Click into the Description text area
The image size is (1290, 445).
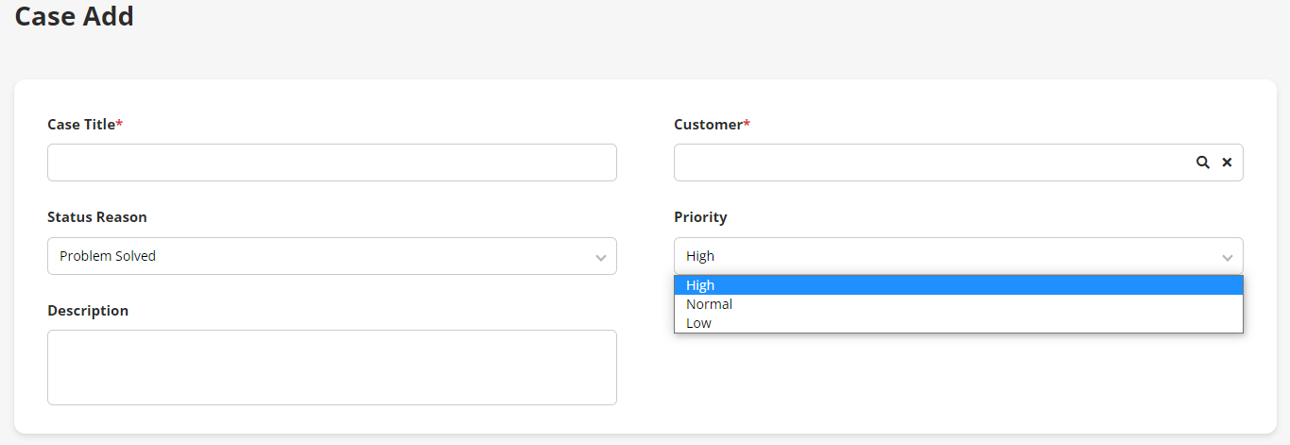click(331, 367)
